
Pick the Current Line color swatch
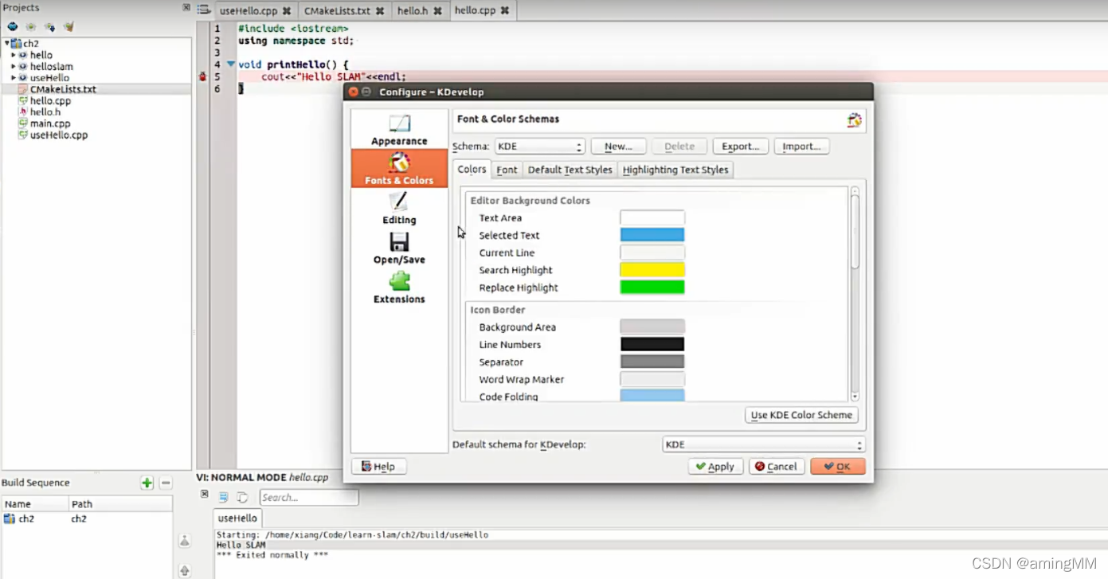pos(652,252)
